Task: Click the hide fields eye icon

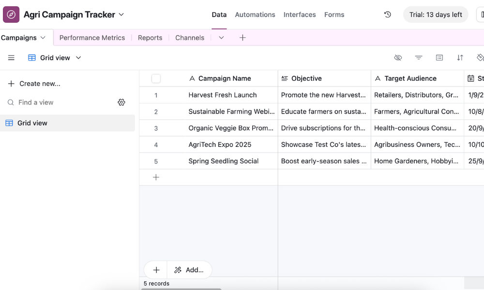Action: pos(398,58)
